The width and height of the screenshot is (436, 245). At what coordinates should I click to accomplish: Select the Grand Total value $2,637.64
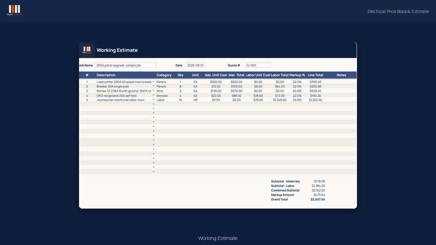pyautogui.click(x=318, y=199)
